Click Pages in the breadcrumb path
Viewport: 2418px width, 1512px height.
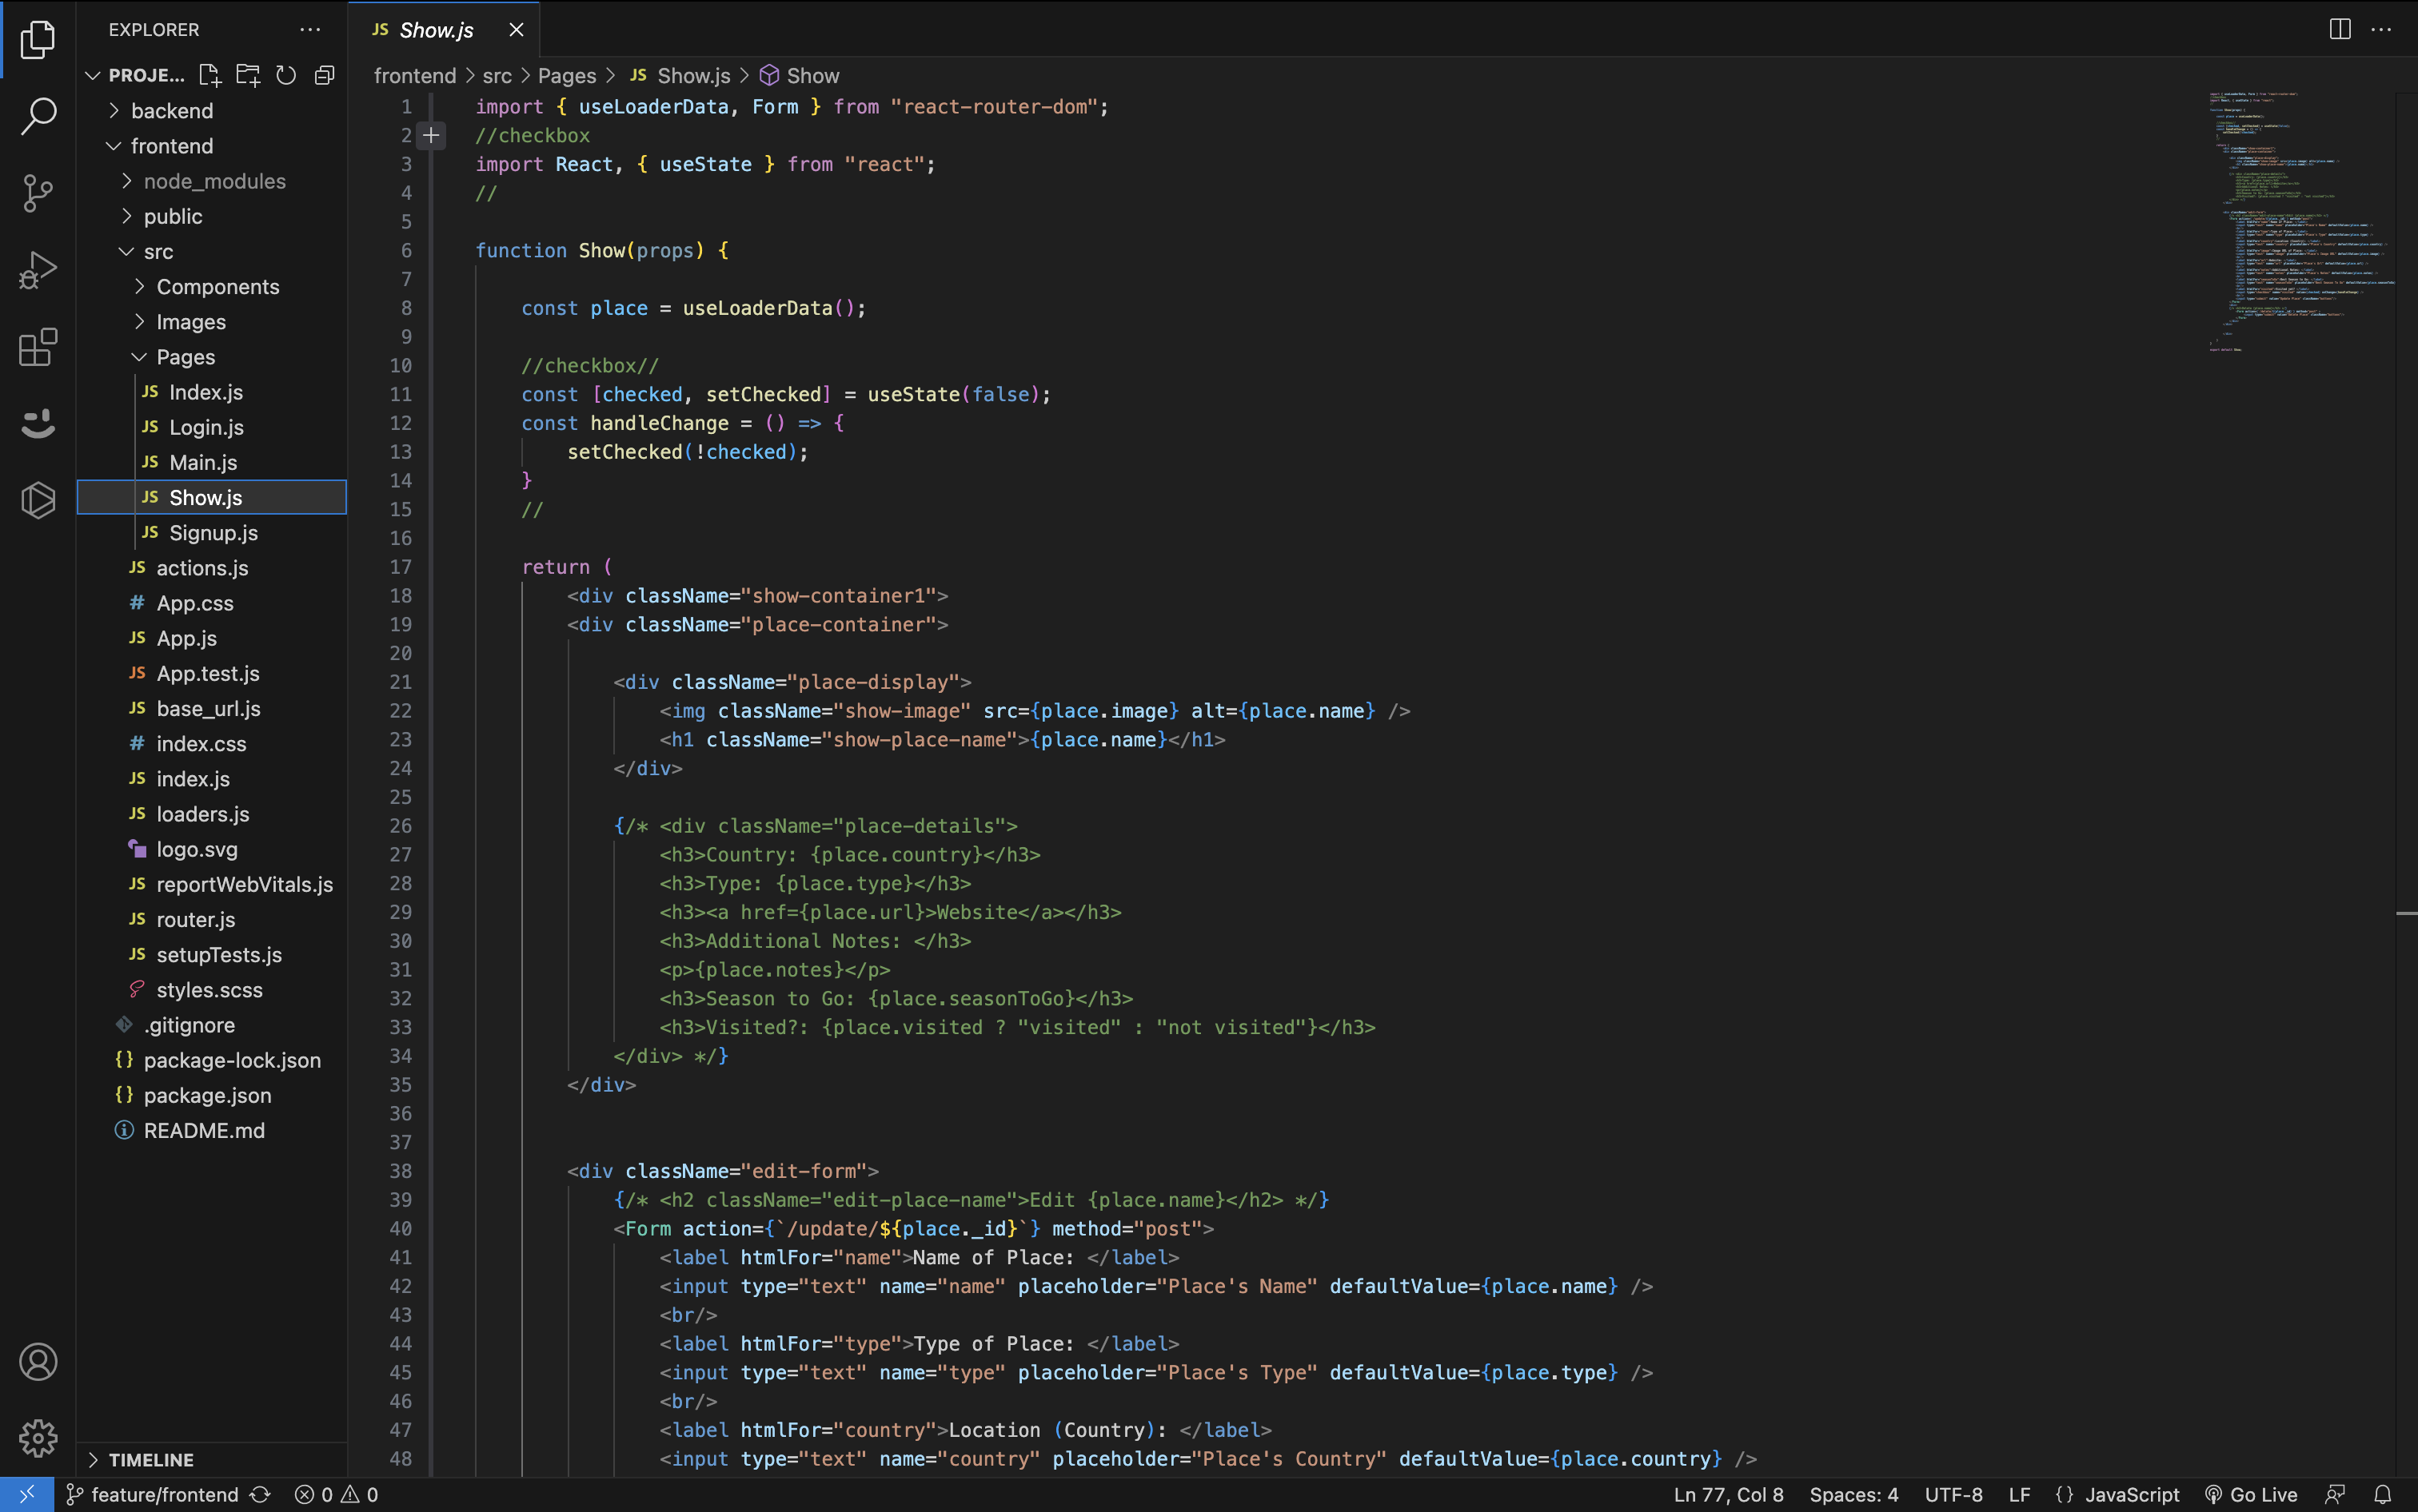pyautogui.click(x=566, y=76)
